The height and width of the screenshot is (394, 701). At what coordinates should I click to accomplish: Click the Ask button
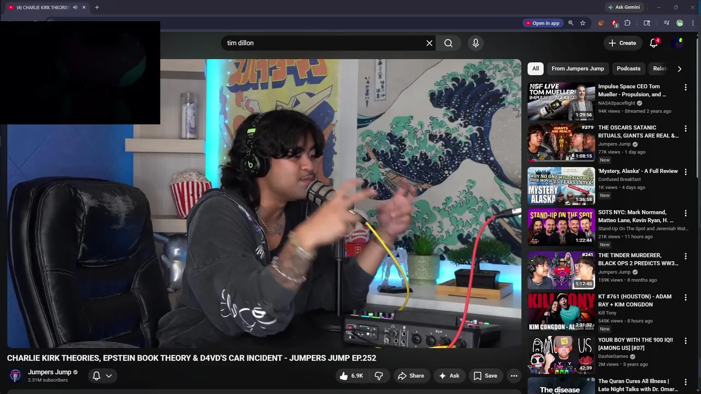pyautogui.click(x=449, y=376)
